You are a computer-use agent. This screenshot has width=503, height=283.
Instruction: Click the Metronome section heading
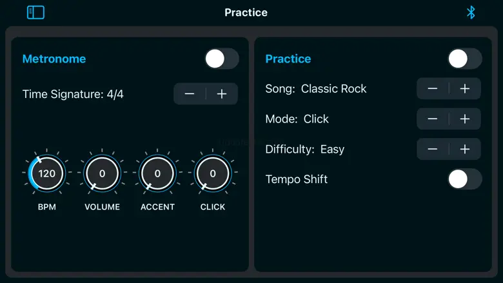(x=54, y=59)
